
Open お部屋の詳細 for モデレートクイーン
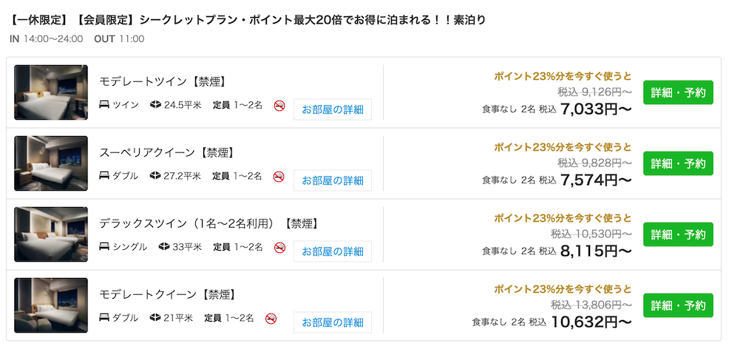(333, 322)
